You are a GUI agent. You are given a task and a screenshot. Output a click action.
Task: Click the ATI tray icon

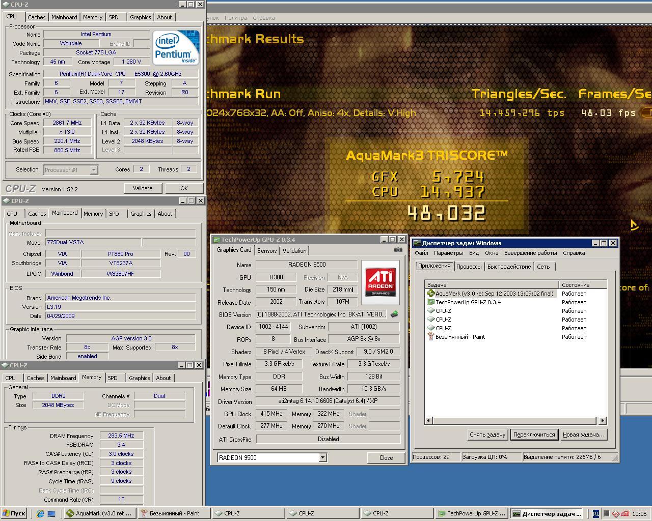pos(625,514)
